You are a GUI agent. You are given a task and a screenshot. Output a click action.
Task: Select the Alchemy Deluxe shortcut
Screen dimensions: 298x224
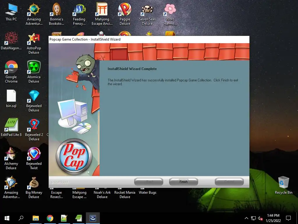11,158
